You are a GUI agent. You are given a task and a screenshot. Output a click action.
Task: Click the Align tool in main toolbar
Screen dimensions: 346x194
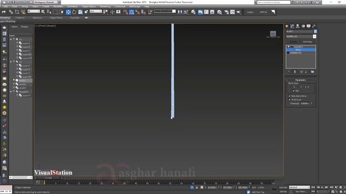pyautogui.click(x=186, y=12)
